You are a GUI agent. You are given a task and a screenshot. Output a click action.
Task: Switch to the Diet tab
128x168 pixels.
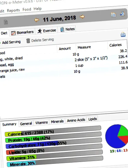click(x=4, y=33)
